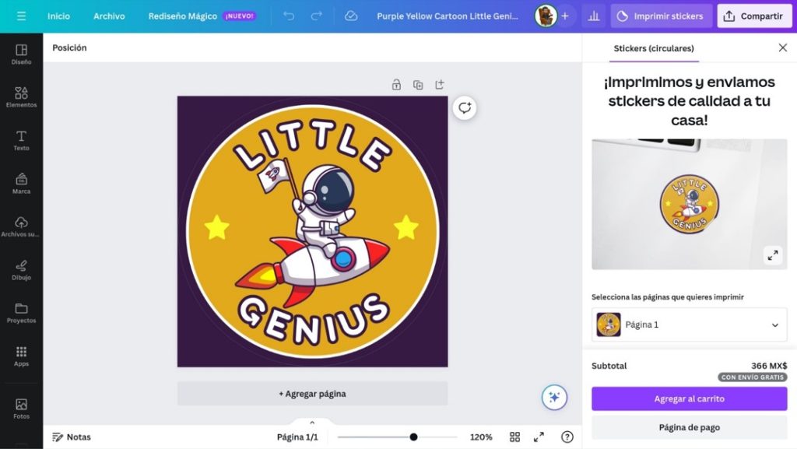Toggle the page lock icon above canvas
This screenshot has height=449, width=797.
coord(396,85)
